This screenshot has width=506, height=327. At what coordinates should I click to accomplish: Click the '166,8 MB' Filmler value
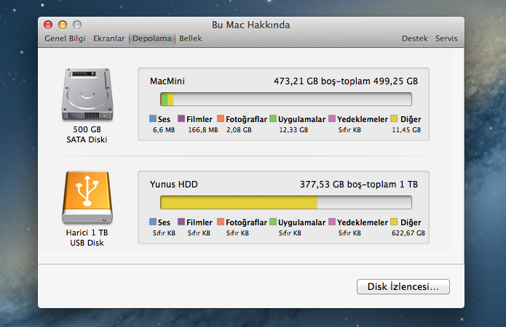[203, 130]
